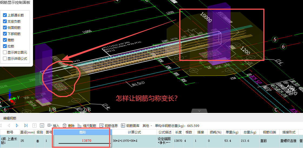303x148 pixels.
Task: Click the 根数 column header
Action: pyautogui.click(x=189, y=132)
